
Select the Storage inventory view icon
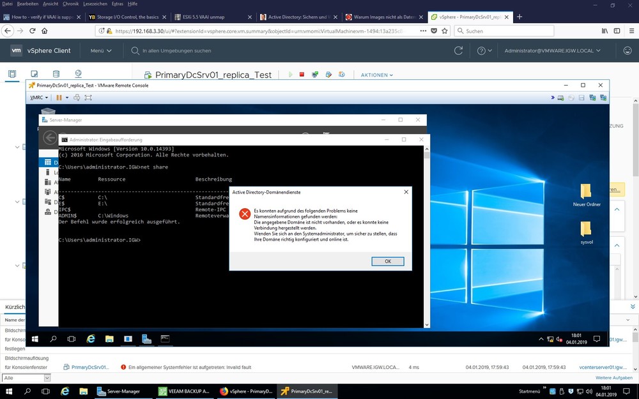(56, 75)
